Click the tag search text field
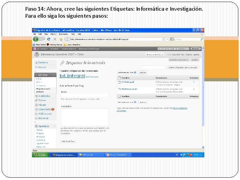The height and width of the screenshot is (180, 240). click(154, 67)
